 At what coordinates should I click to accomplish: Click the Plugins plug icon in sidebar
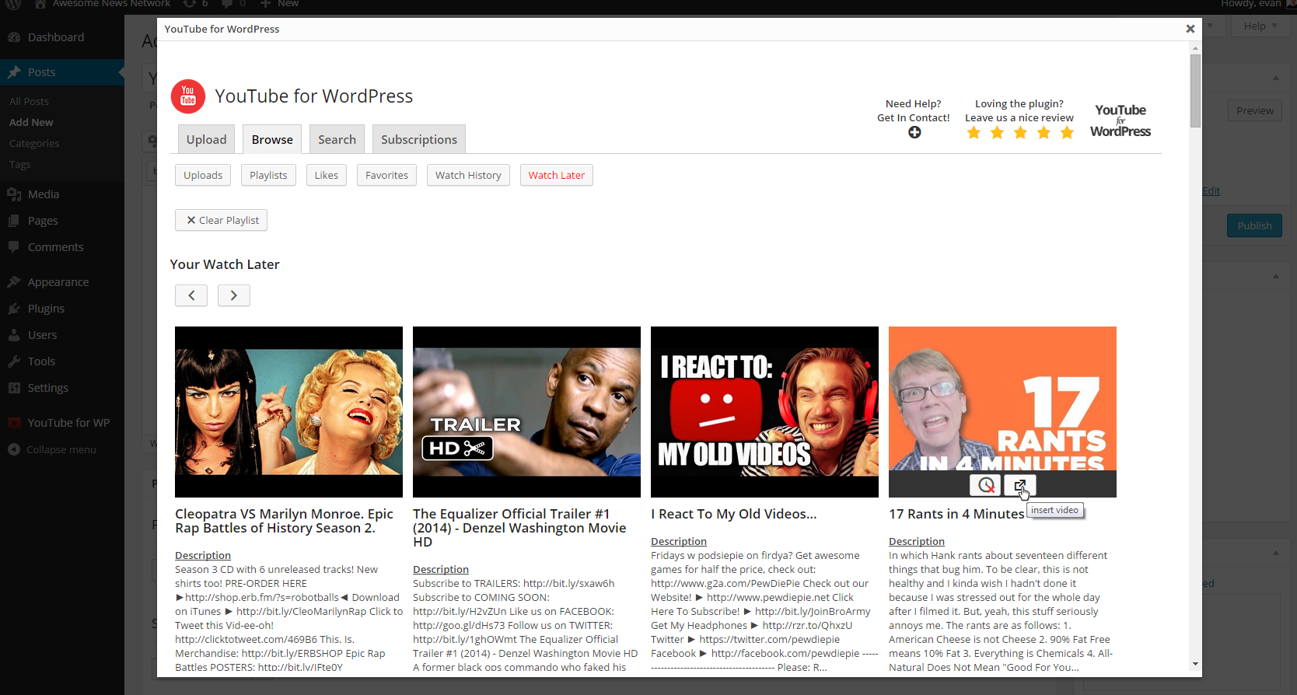pyautogui.click(x=14, y=309)
